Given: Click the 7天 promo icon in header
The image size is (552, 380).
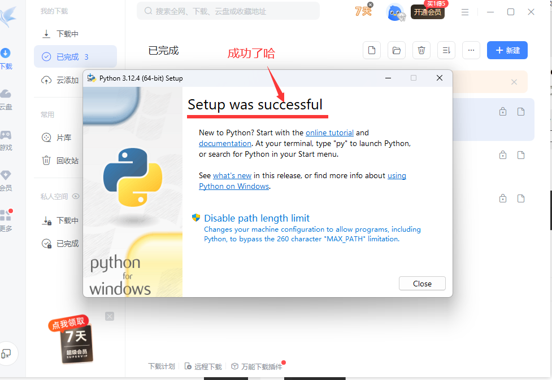Looking at the screenshot, I should click(363, 11).
